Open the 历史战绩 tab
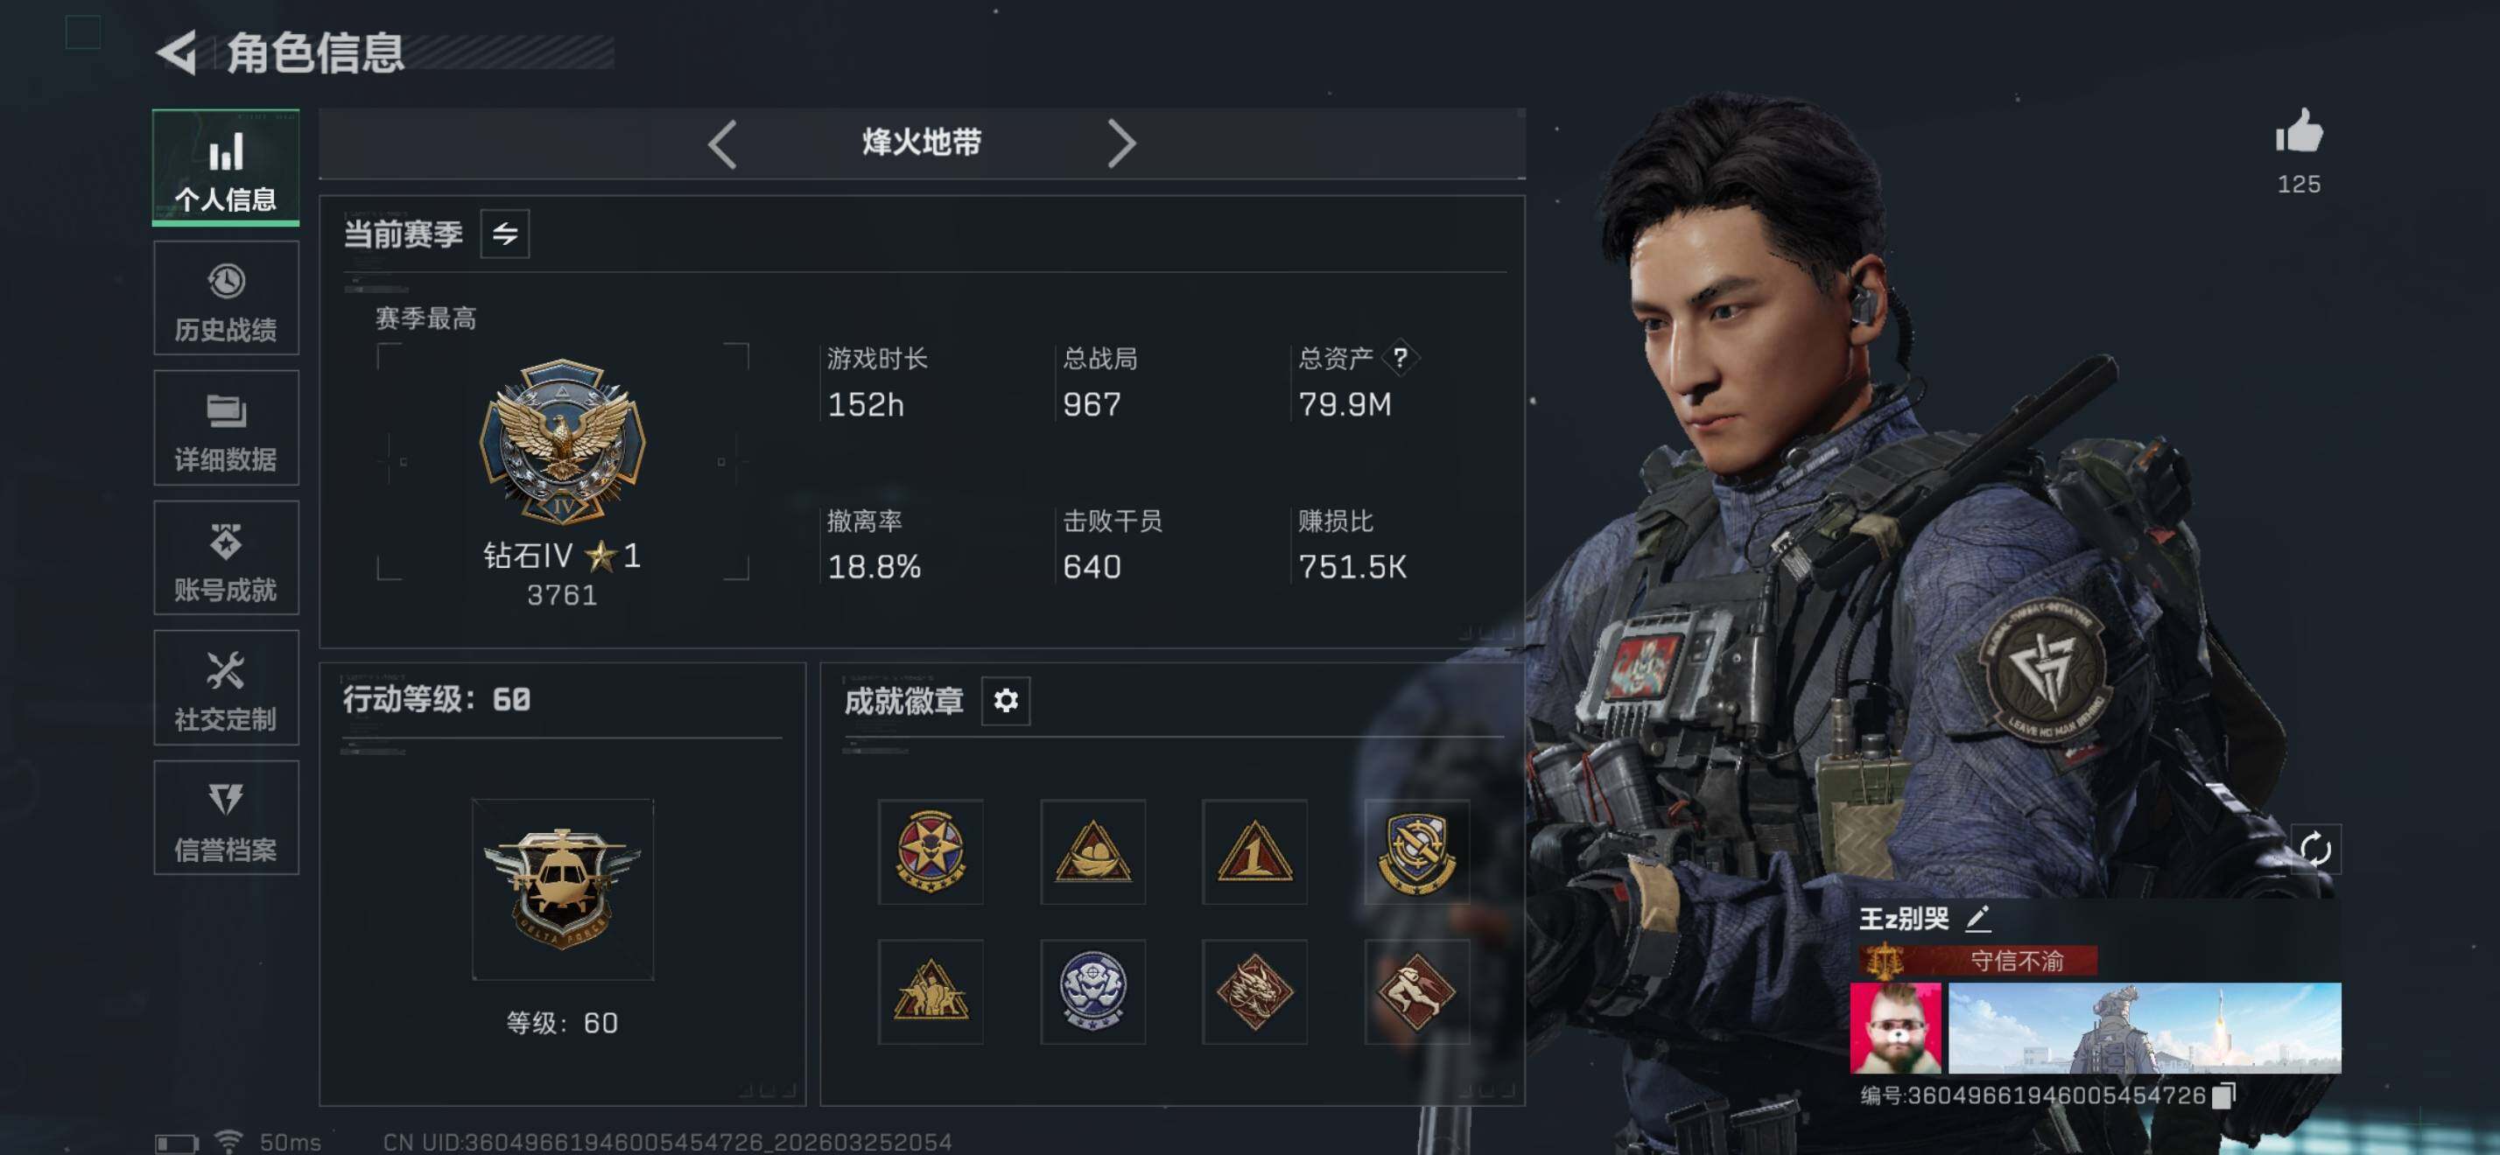Viewport: 2500px width, 1155px height. click(226, 298)
